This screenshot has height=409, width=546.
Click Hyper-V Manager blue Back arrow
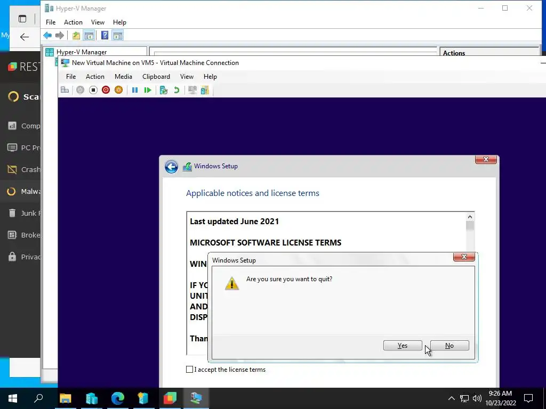(47, 35)
